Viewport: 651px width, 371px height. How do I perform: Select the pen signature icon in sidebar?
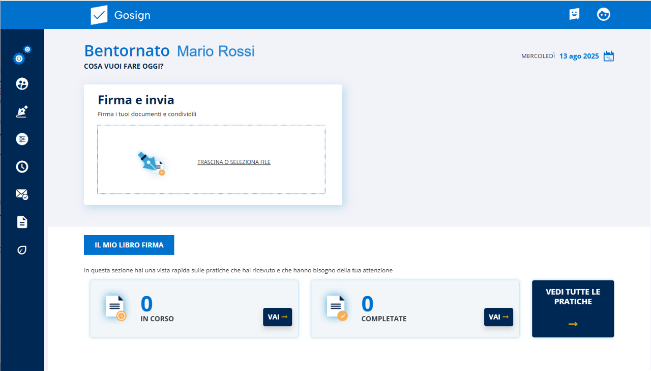point(22,111)
